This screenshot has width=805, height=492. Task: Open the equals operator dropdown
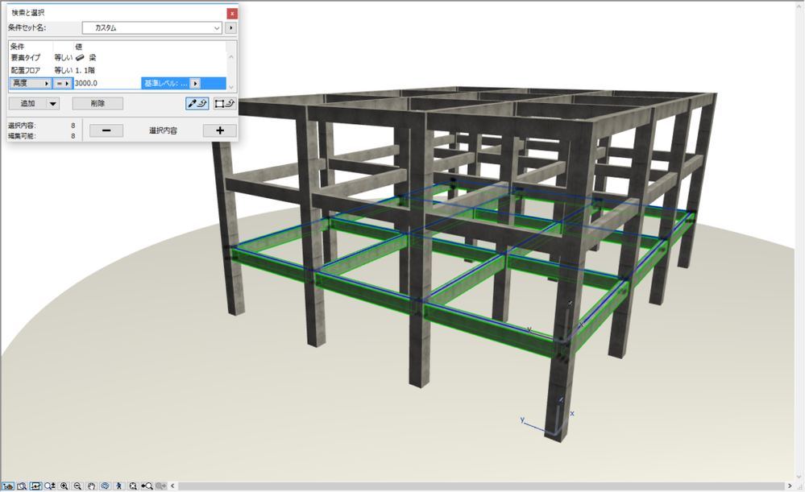pos(63,83)
